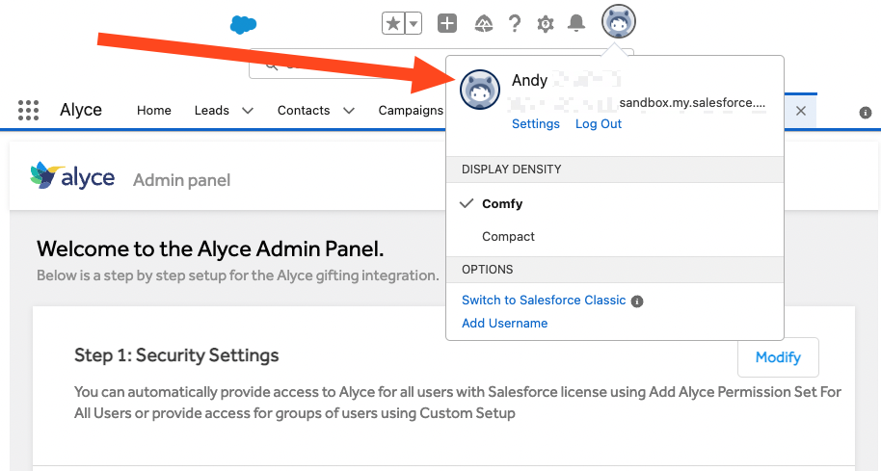Expand the Contacts tab dropdown chevron
The height and width of the screenshot is (471, 881).
tap(349, 111)
